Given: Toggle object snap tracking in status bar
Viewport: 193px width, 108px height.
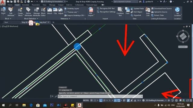Looking at the screenshot, I should [115, 100].
